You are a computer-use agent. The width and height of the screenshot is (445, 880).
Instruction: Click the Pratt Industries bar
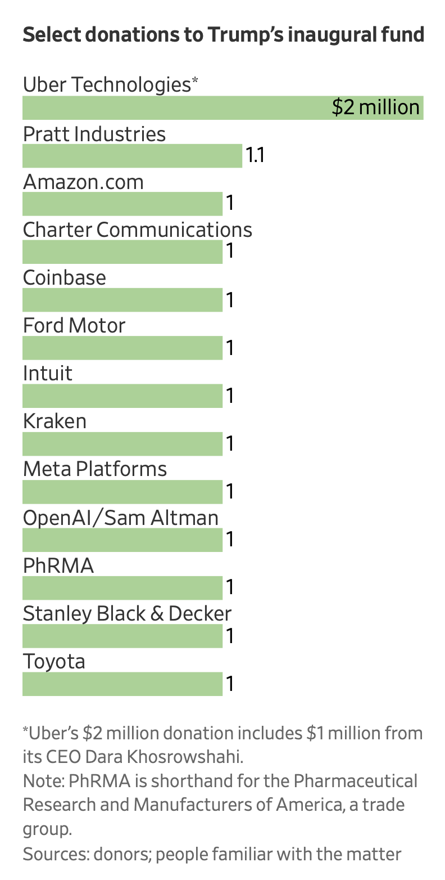click(132, 156)
